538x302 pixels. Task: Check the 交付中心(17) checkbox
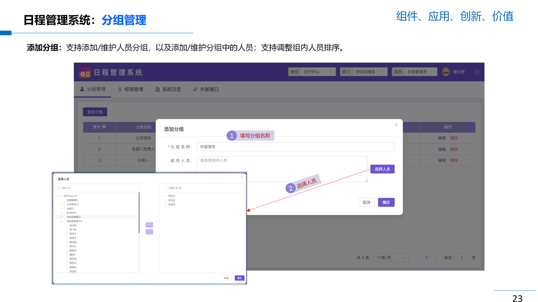point(62,196)
